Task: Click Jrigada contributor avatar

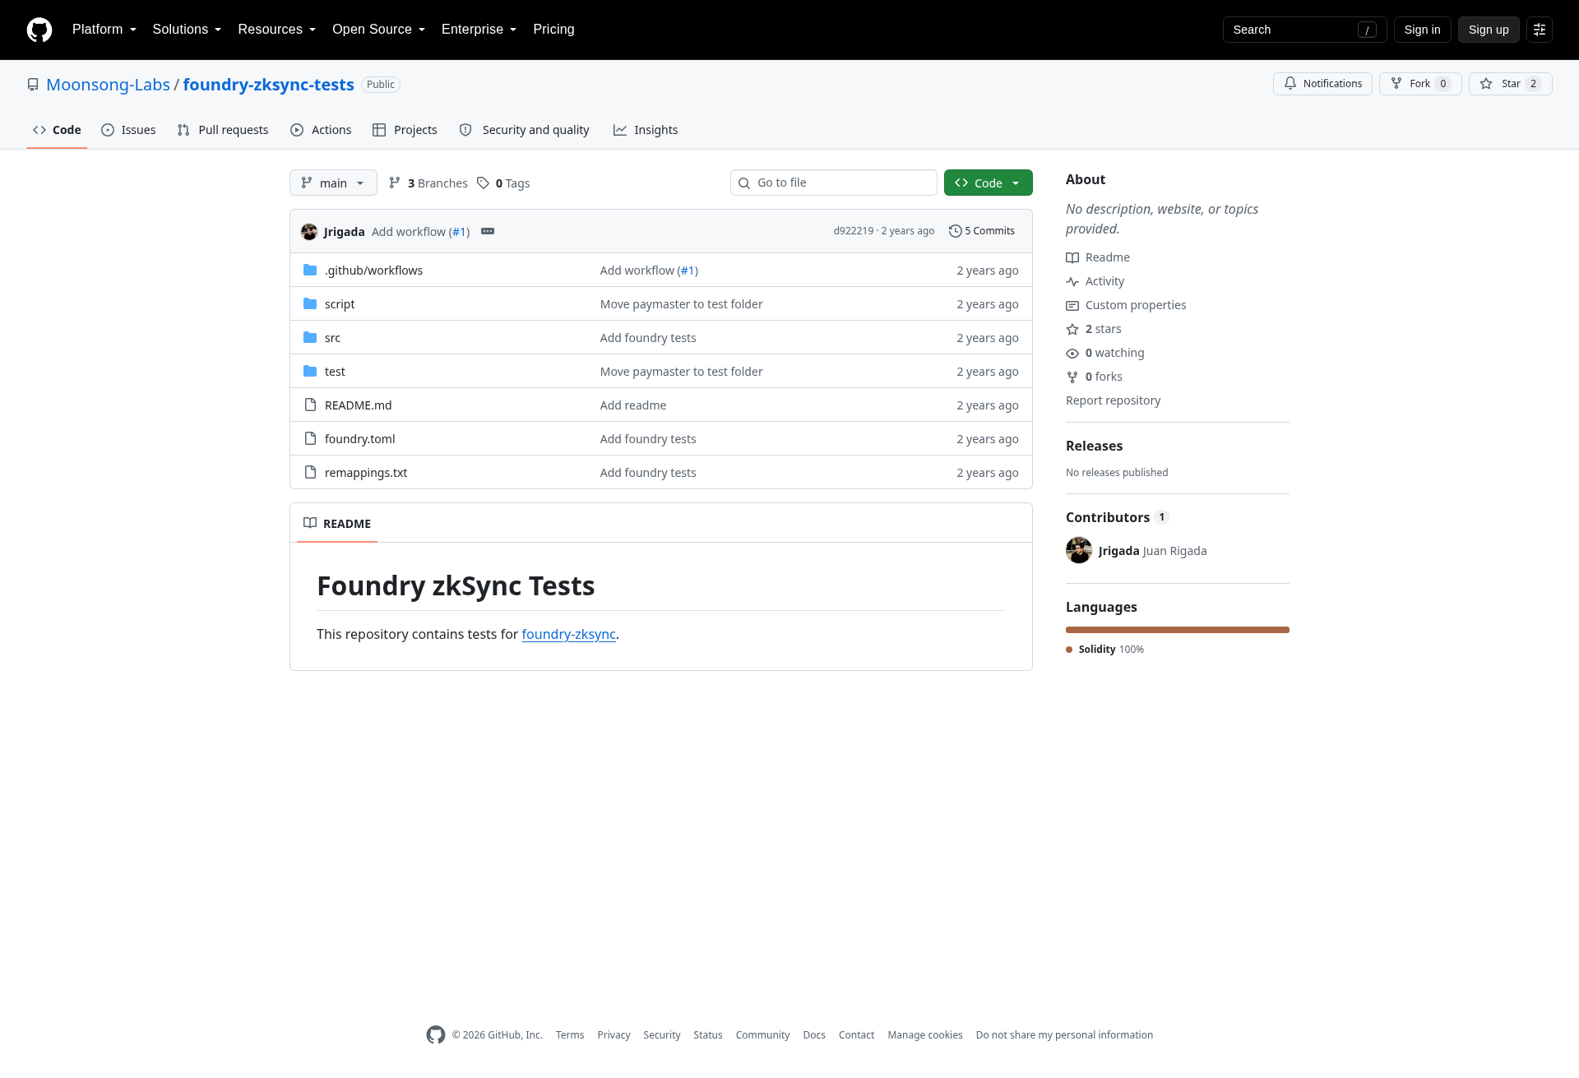Action: [x=1079, y=550]
